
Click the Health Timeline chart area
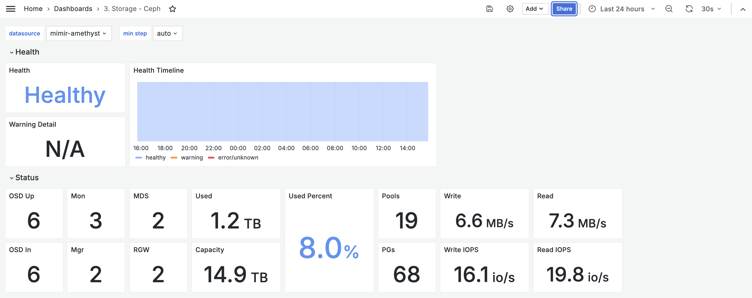tap(283, 111)
